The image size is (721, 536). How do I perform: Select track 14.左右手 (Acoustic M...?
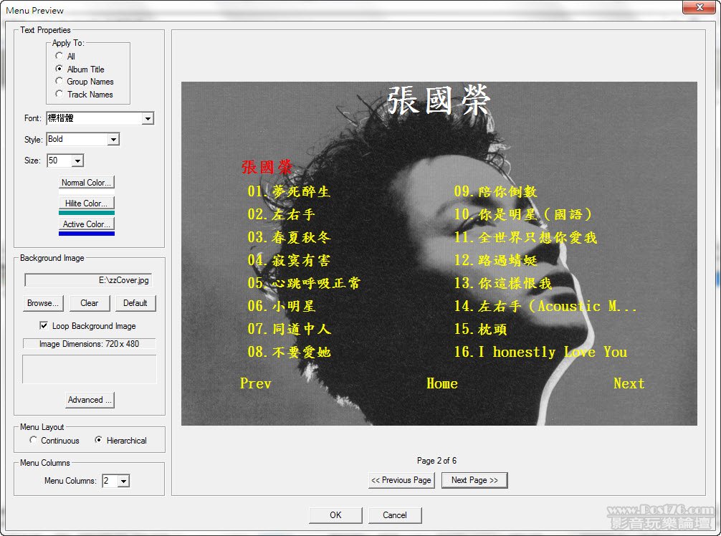click(545, 306)
